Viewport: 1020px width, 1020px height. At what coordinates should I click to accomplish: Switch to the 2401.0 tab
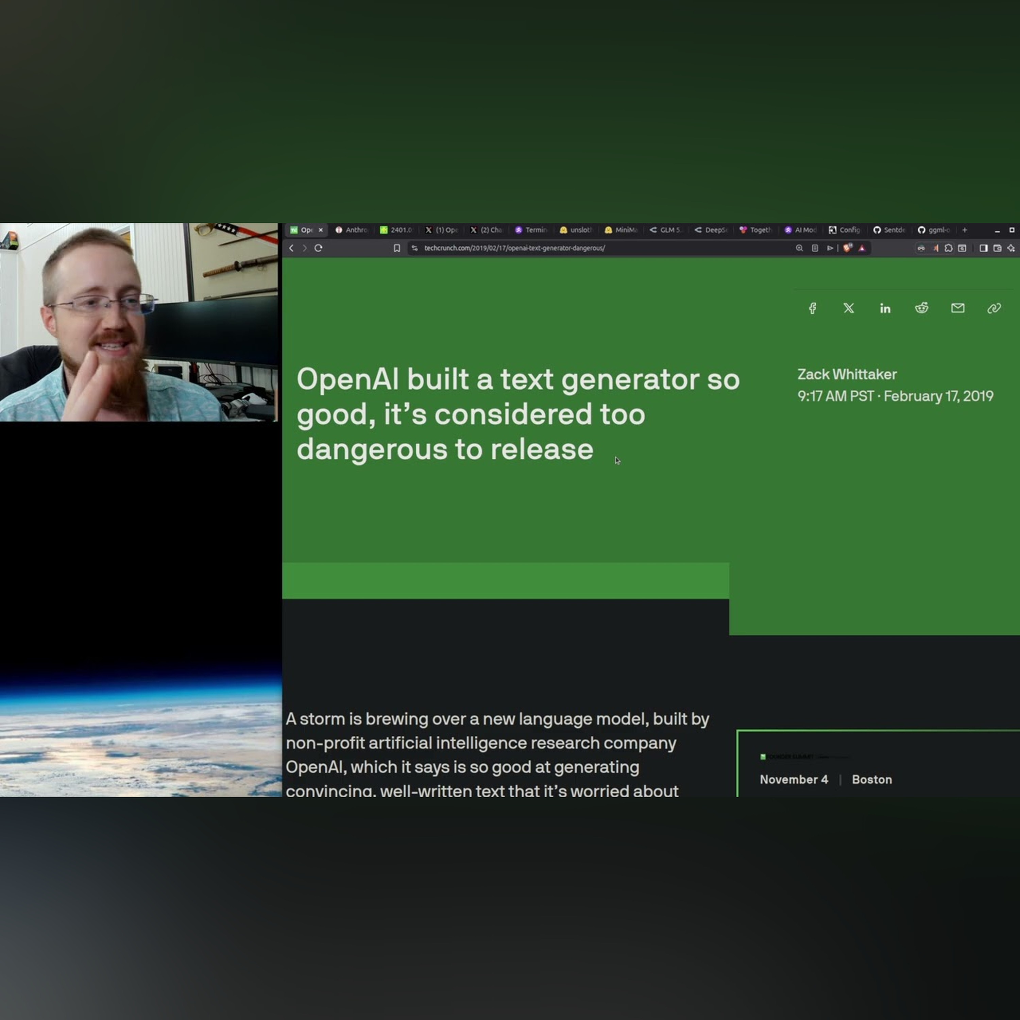[x=396, y=230]
